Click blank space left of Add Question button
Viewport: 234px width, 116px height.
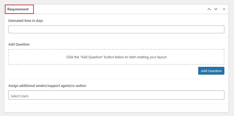tap(104, 71)
